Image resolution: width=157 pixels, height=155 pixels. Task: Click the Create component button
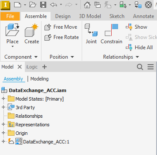point(32,34)
